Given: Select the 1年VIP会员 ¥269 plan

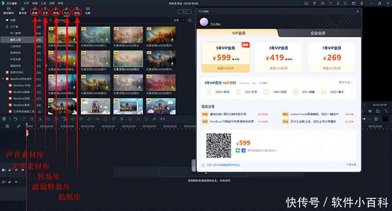Looking at the screenshot, I should (x=331, y=57).
